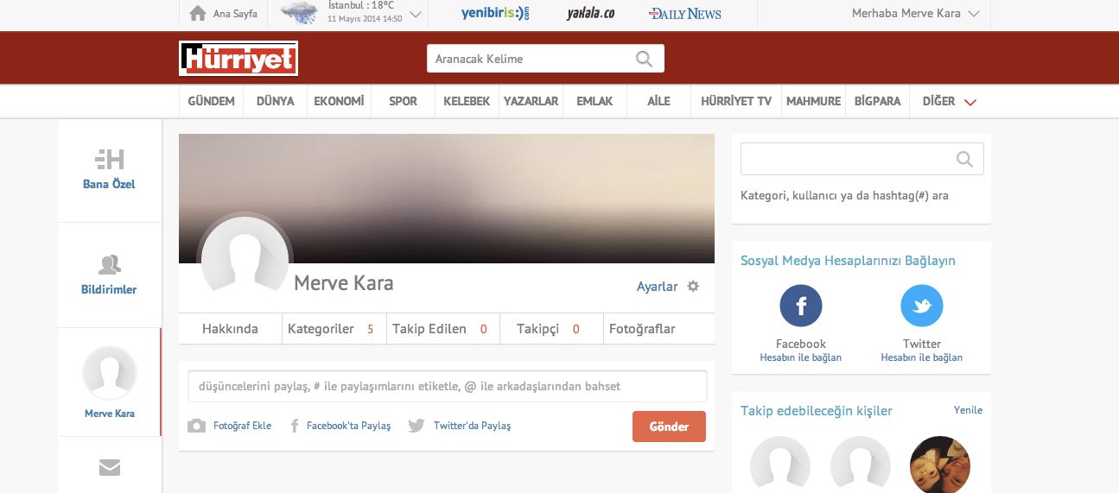Open the HÜRRİYET TV menu

tap(736, 101)
